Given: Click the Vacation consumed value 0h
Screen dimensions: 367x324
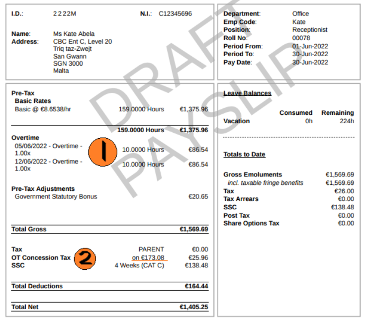Looking at the screenshot, I should (309, 121).
